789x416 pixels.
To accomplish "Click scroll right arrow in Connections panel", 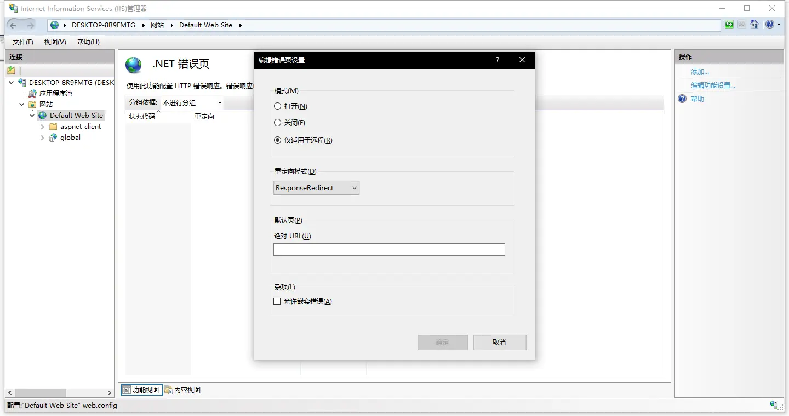I will tap(110, 392).
